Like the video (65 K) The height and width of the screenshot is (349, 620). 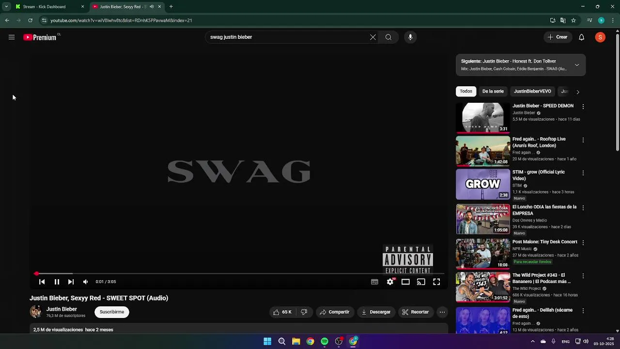[x=282, y=312]
